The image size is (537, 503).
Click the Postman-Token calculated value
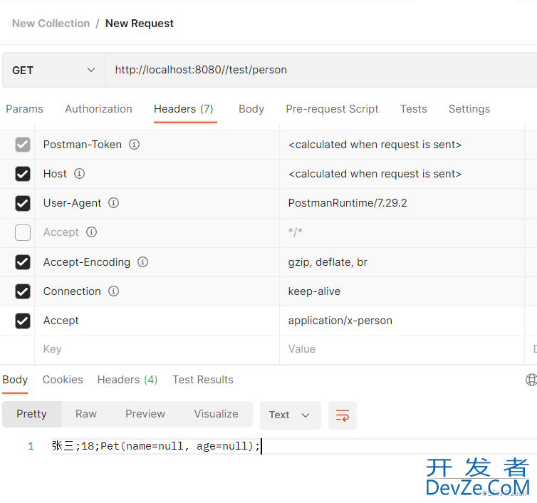[x=375, y=145]
